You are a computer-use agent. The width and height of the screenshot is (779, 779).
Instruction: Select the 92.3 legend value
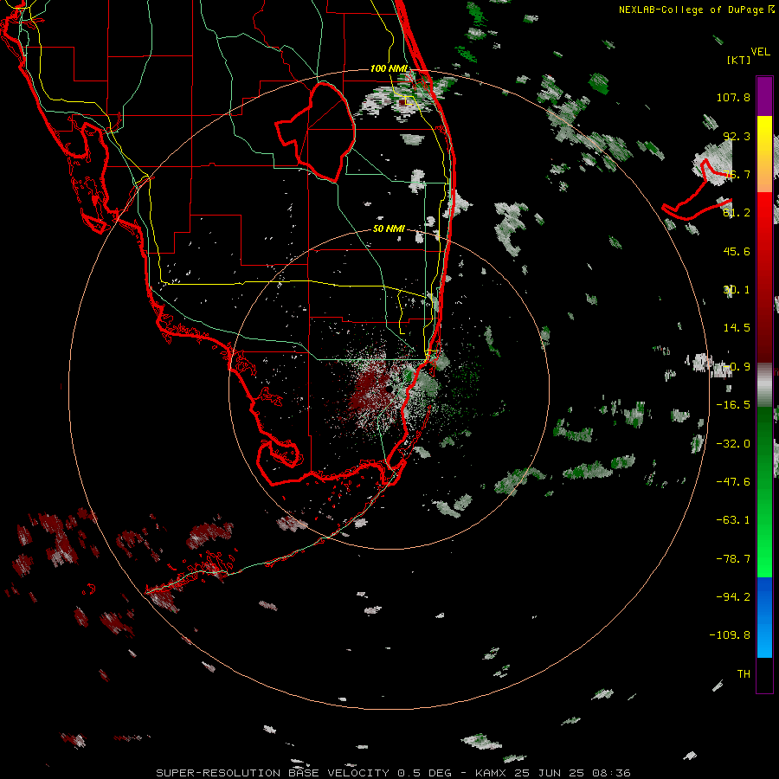coord(737,136)
